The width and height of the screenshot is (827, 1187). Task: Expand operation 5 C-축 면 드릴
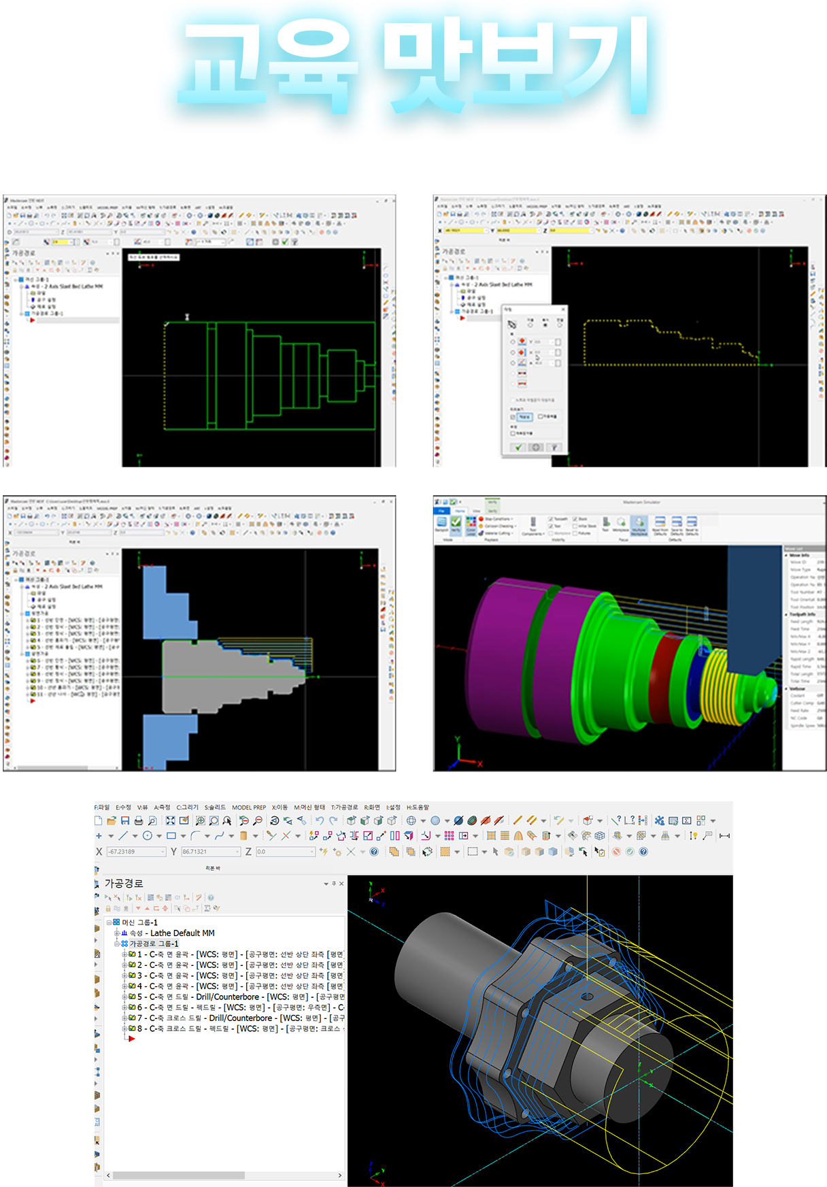pyautogui.click(x=124, y=997)
